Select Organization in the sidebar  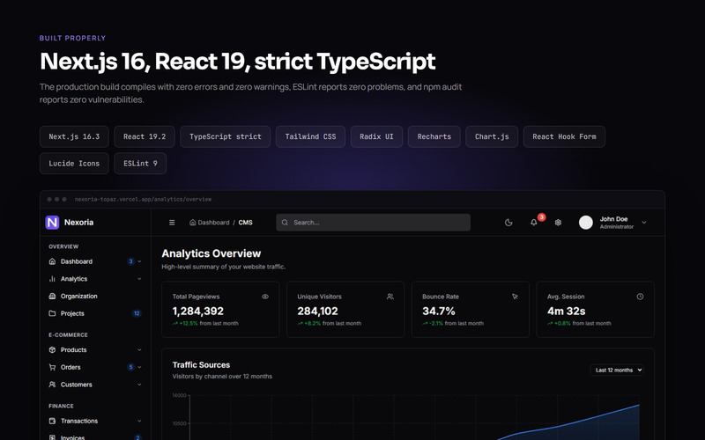coord(95,296)
